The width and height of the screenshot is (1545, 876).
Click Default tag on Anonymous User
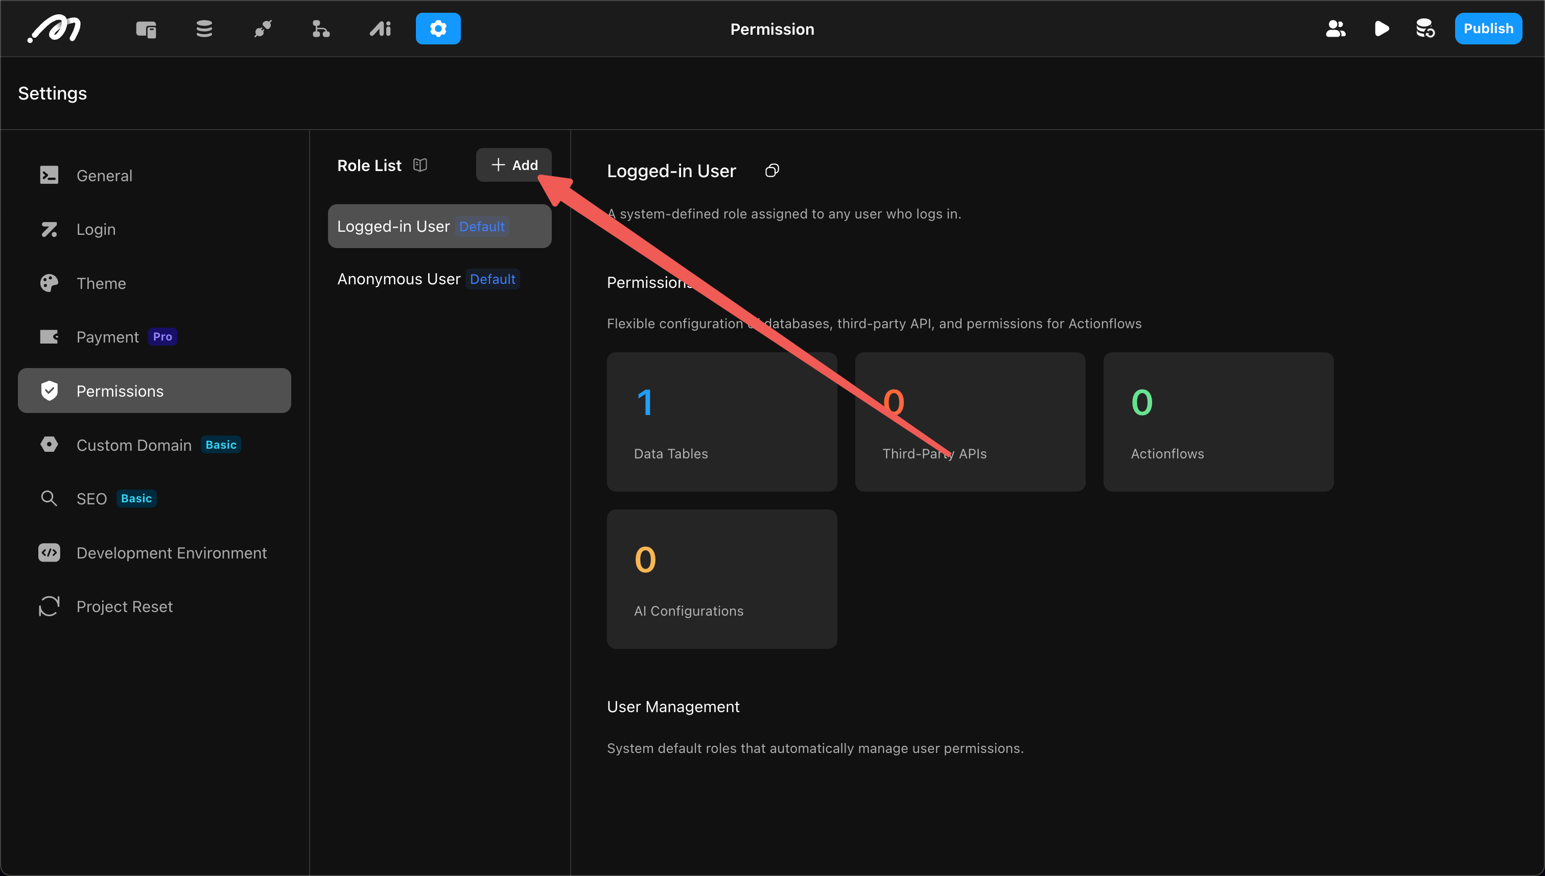pos(493,279)
